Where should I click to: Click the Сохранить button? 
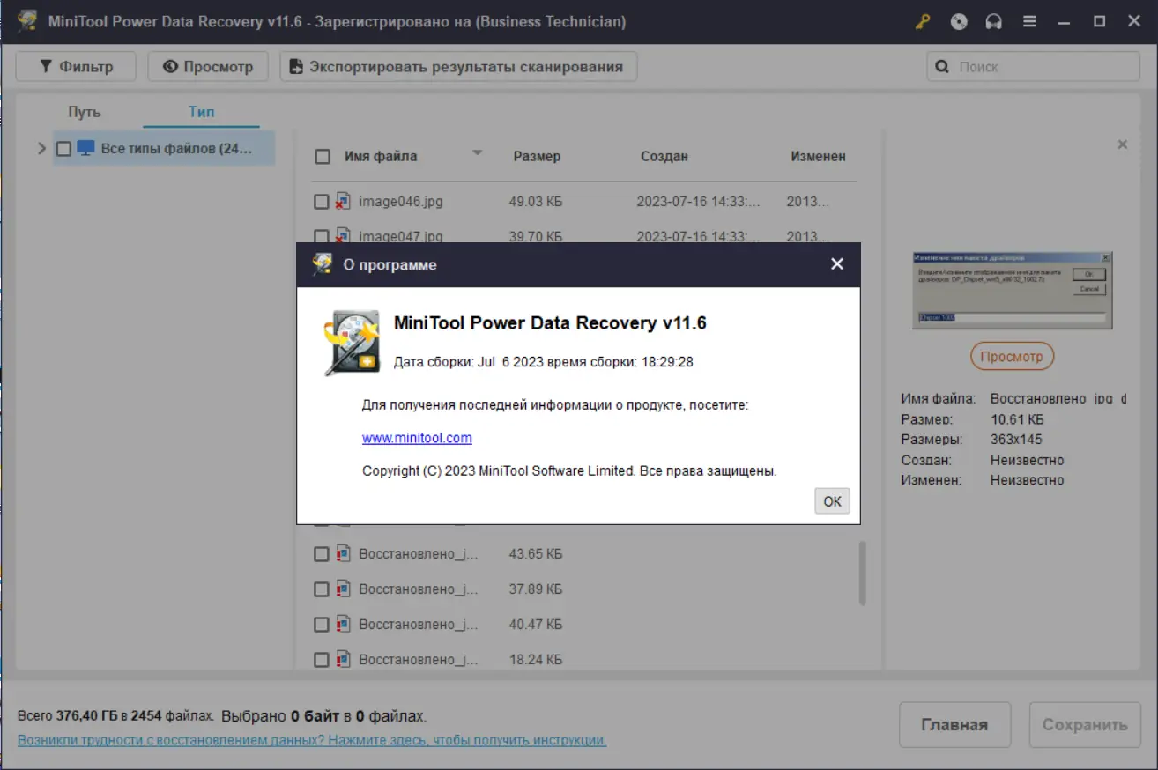pos(1085,725)
